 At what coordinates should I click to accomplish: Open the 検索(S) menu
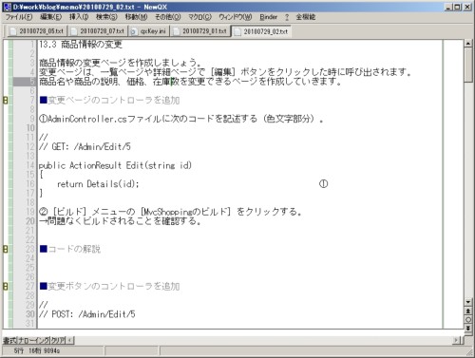(106, 17)
